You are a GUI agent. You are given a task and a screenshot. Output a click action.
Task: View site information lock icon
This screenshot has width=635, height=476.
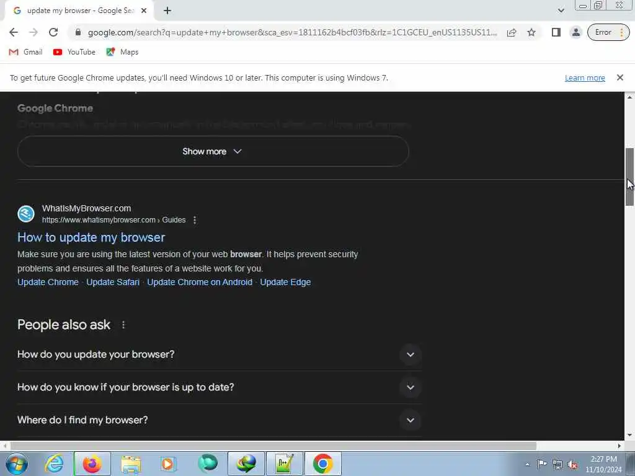[78, 32]
